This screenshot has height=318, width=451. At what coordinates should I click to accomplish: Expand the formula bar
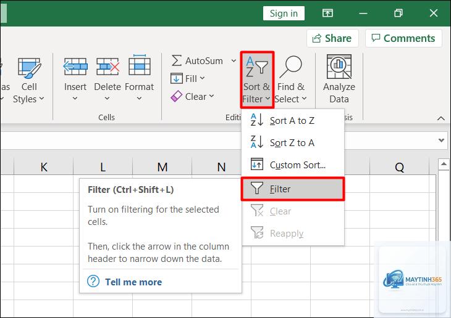pos(441,141)
